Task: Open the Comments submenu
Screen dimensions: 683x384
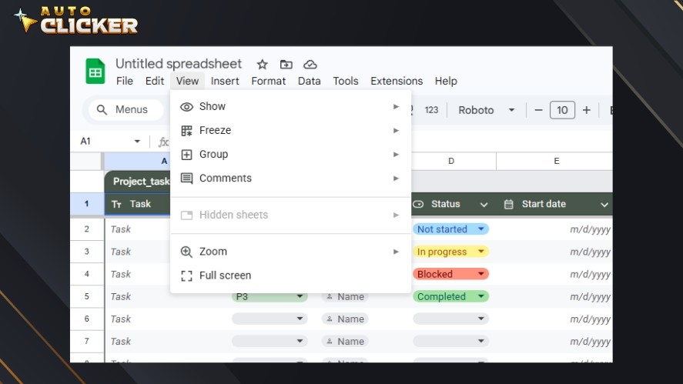Action: [225, 179]
